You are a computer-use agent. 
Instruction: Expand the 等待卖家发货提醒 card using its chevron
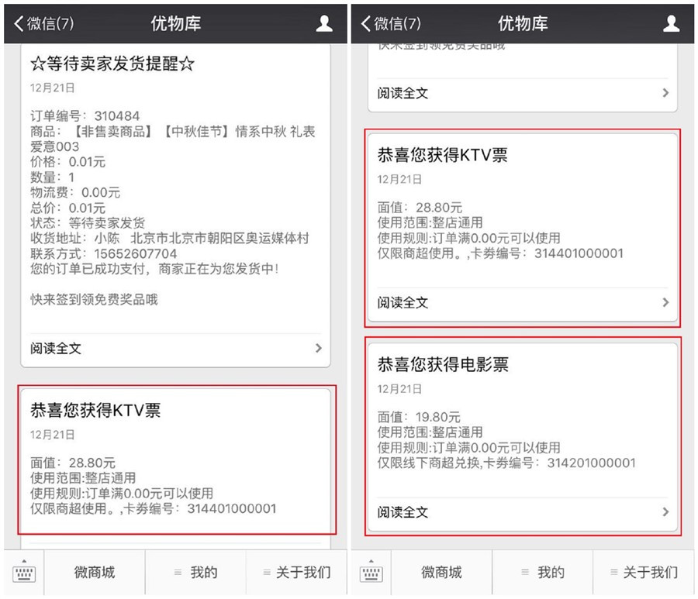(x=318, y=349)
